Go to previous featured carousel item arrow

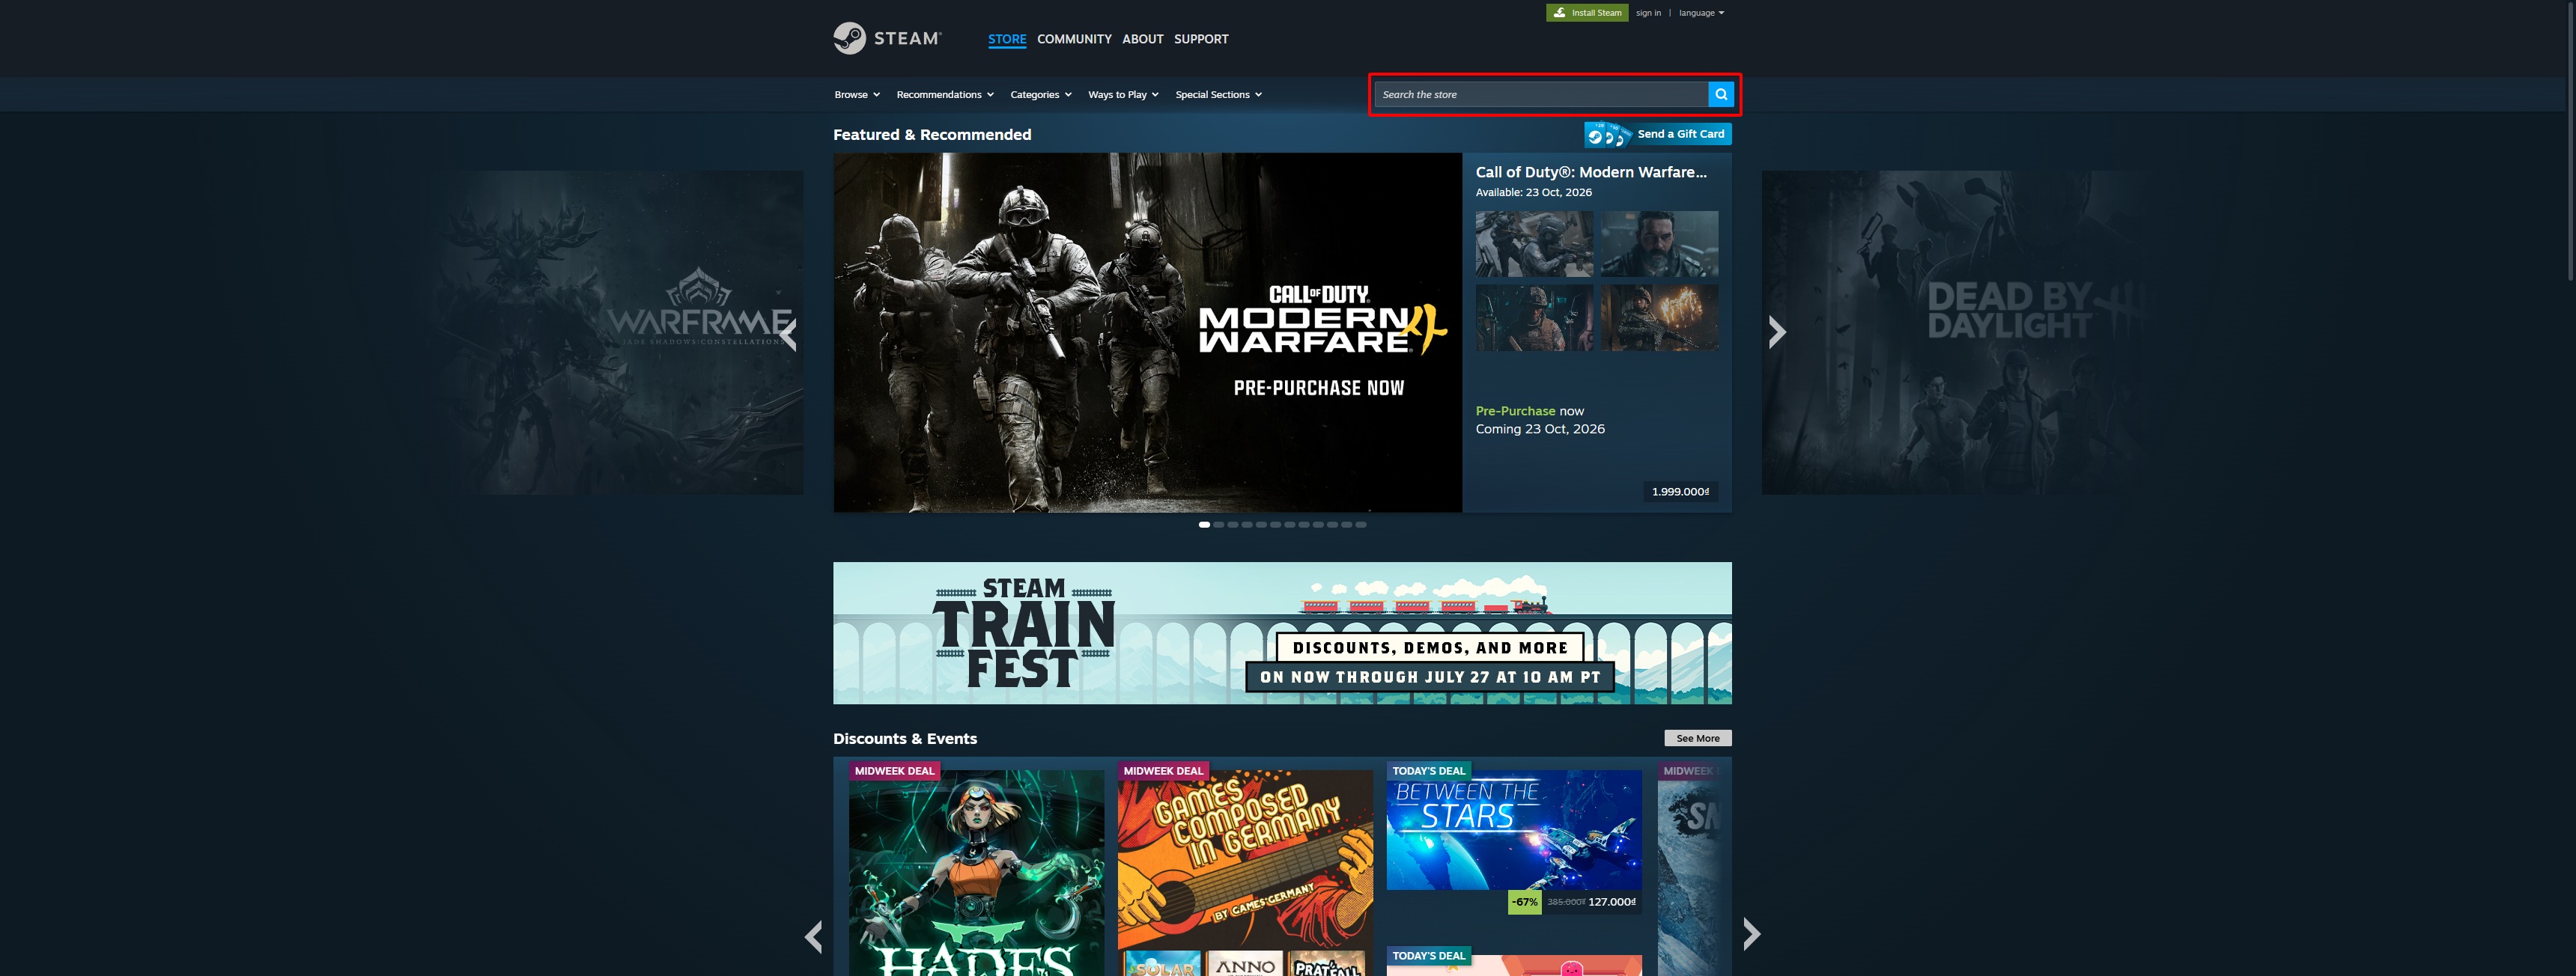pos(789,333)
